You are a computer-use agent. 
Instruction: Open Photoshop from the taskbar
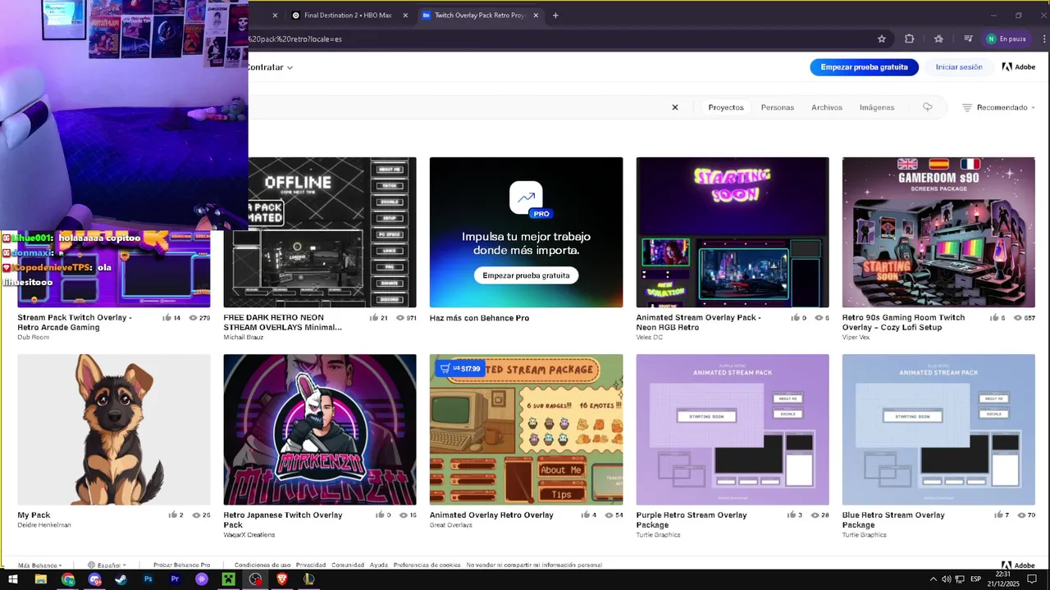tap(148, 579)
